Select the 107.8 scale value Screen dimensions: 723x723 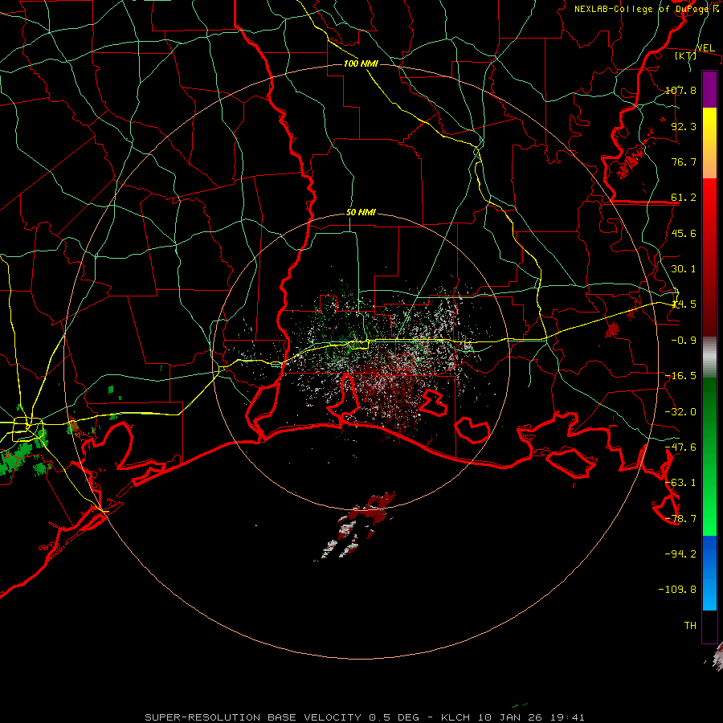pos(680,90)
